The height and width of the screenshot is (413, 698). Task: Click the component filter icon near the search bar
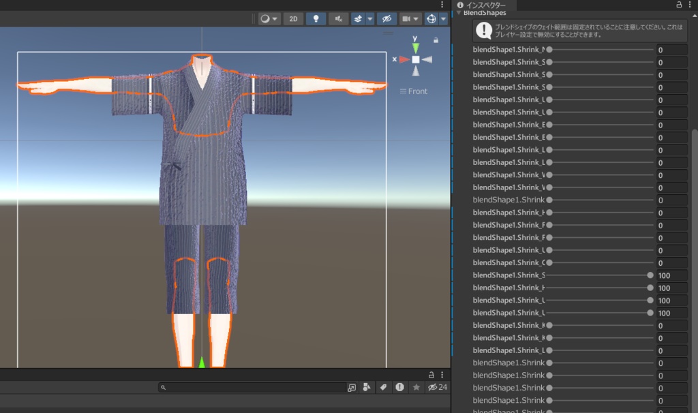pos(367,387)
